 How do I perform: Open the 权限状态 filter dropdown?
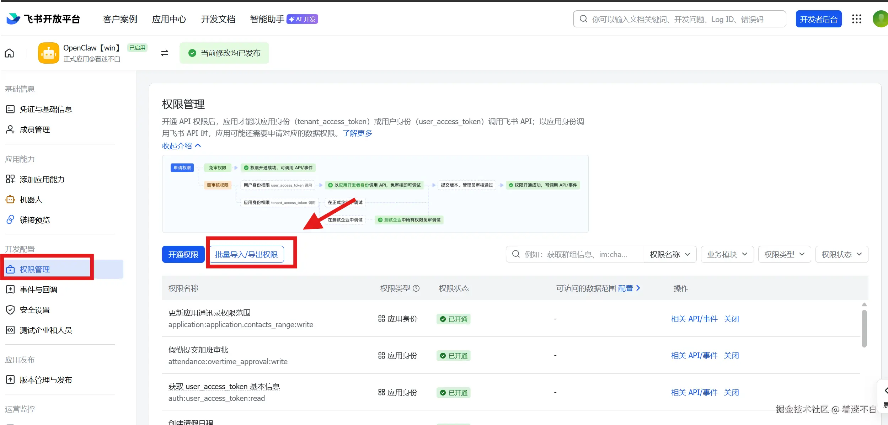(x=841, y=255)
